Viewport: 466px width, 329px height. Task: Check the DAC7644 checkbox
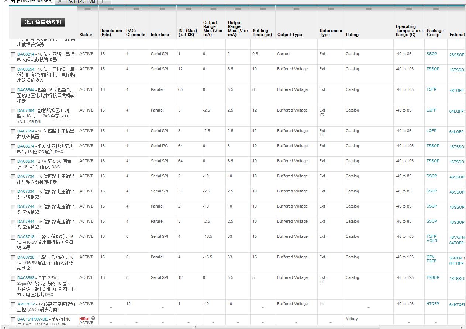[13, 222]
